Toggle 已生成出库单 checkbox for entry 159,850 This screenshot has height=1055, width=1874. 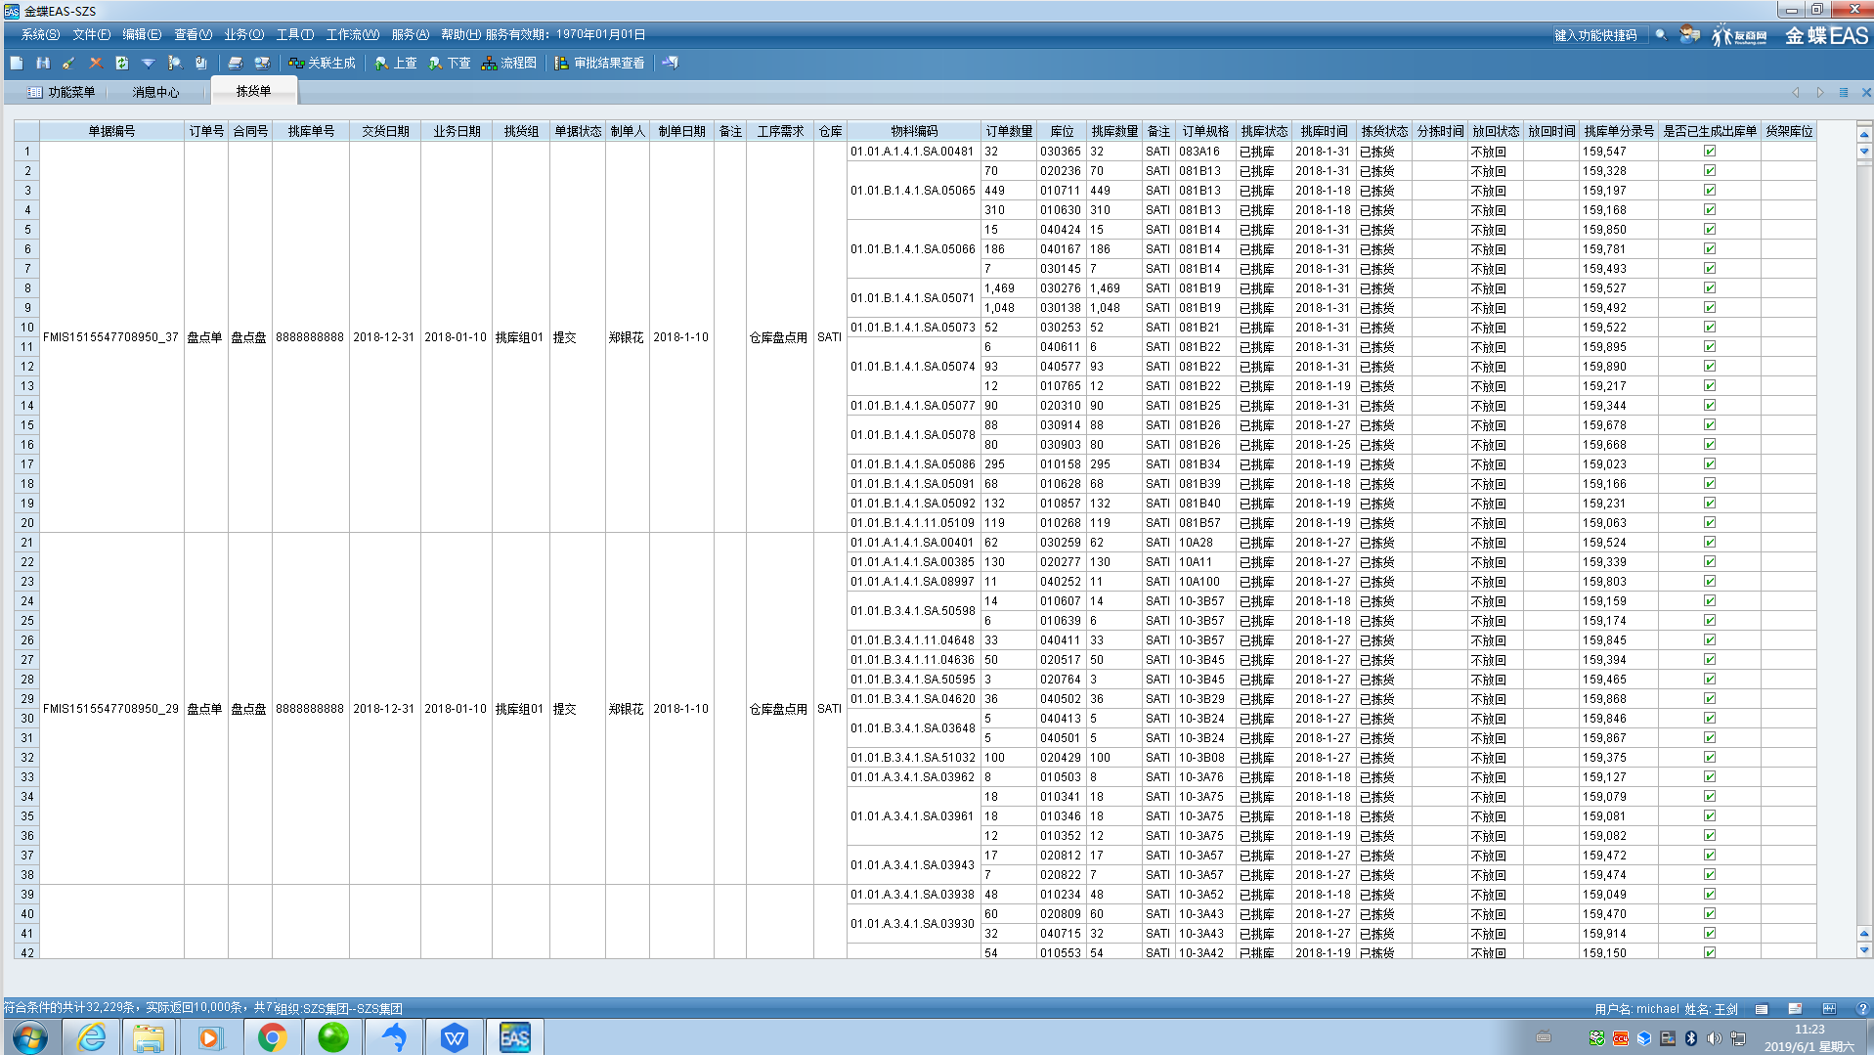click(1709, 229)
